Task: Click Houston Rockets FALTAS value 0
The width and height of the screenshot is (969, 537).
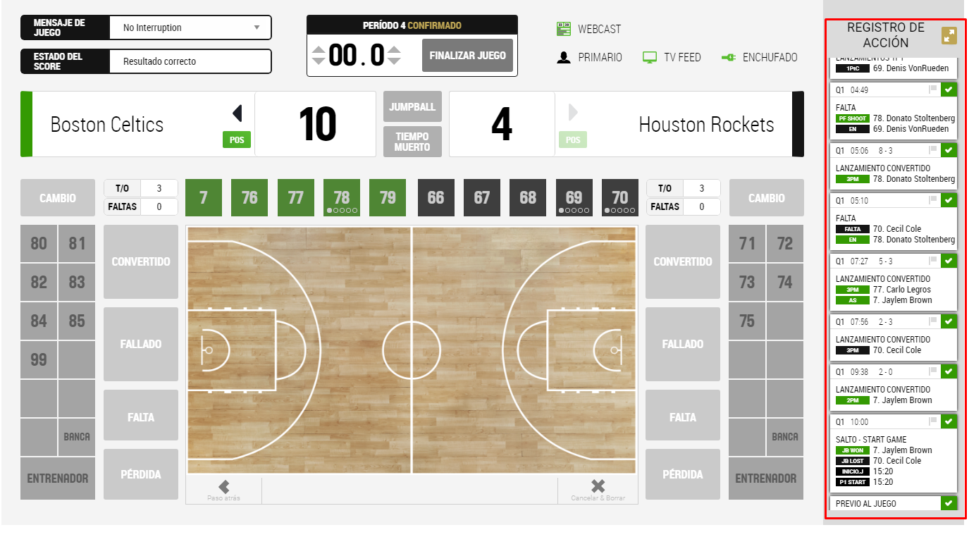Action: (x=701, y=206)
